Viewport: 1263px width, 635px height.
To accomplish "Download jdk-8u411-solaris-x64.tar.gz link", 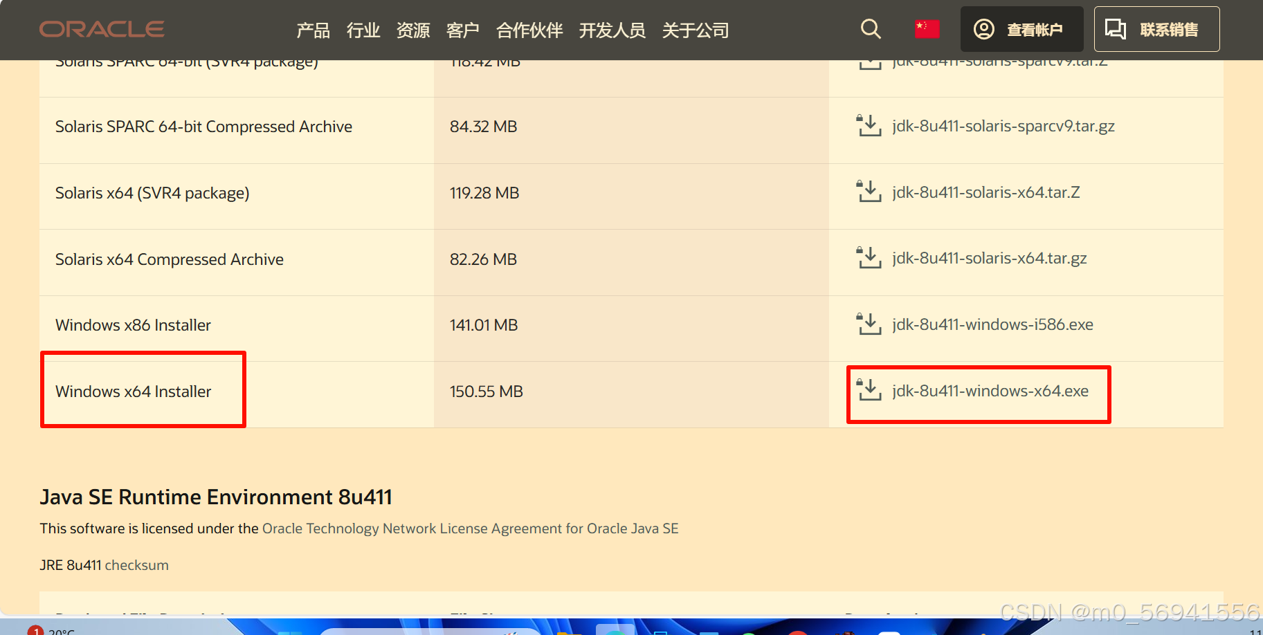I will 990,258.
